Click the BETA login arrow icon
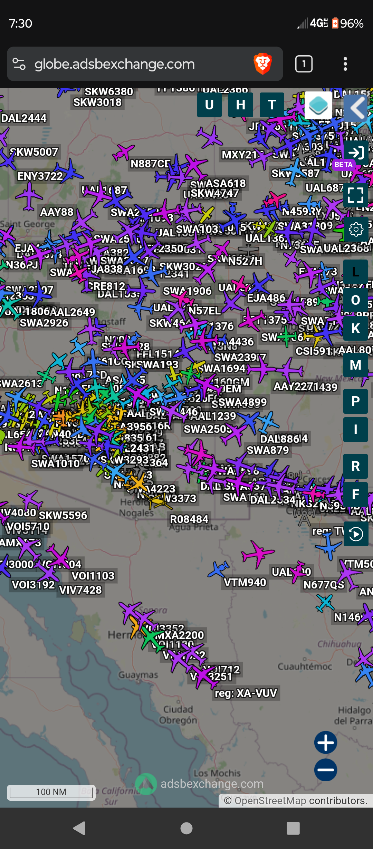Image resolution: width=373 pixels, height=849 pixels. [x=356, y=153]
